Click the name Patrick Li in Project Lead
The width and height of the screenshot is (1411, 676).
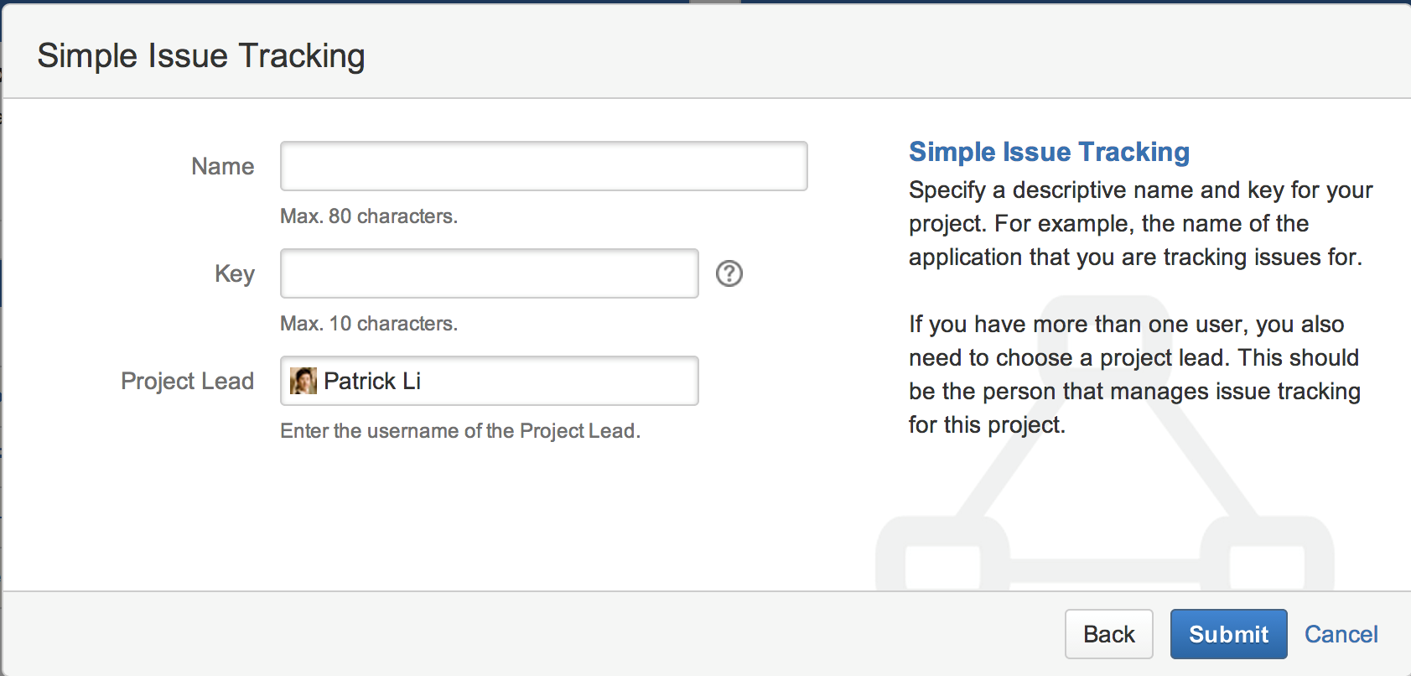pos(372,381)
